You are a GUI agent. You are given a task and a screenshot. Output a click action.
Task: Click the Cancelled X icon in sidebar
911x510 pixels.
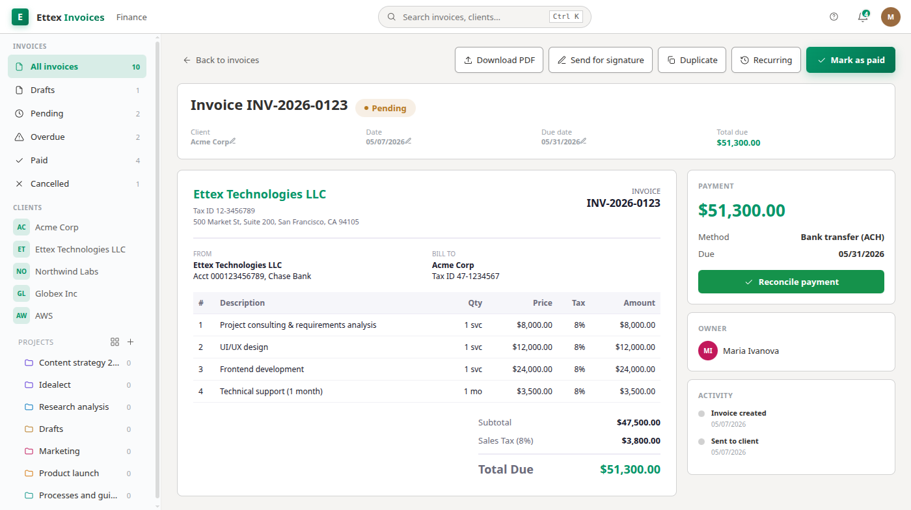point(19,183)
